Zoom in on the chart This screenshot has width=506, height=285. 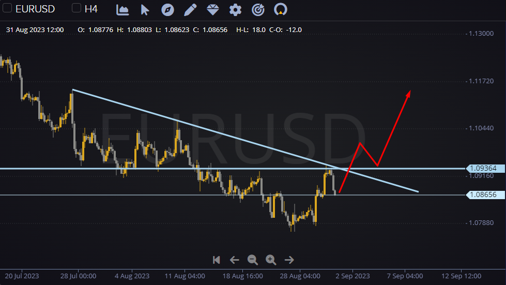(271, 260)
